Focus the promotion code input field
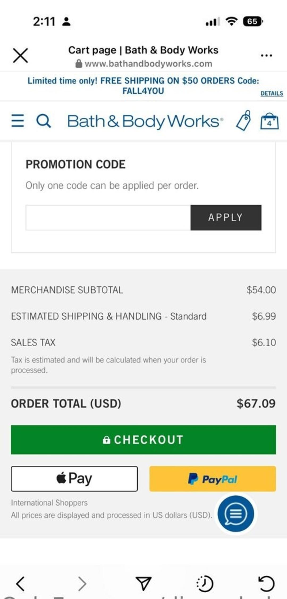Viewport: 287px width, 599px height. [108, 218]
